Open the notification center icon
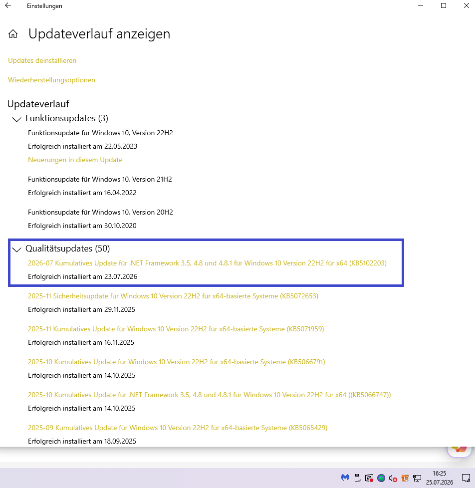The image size is (475, 488). [x=466, y=478]
